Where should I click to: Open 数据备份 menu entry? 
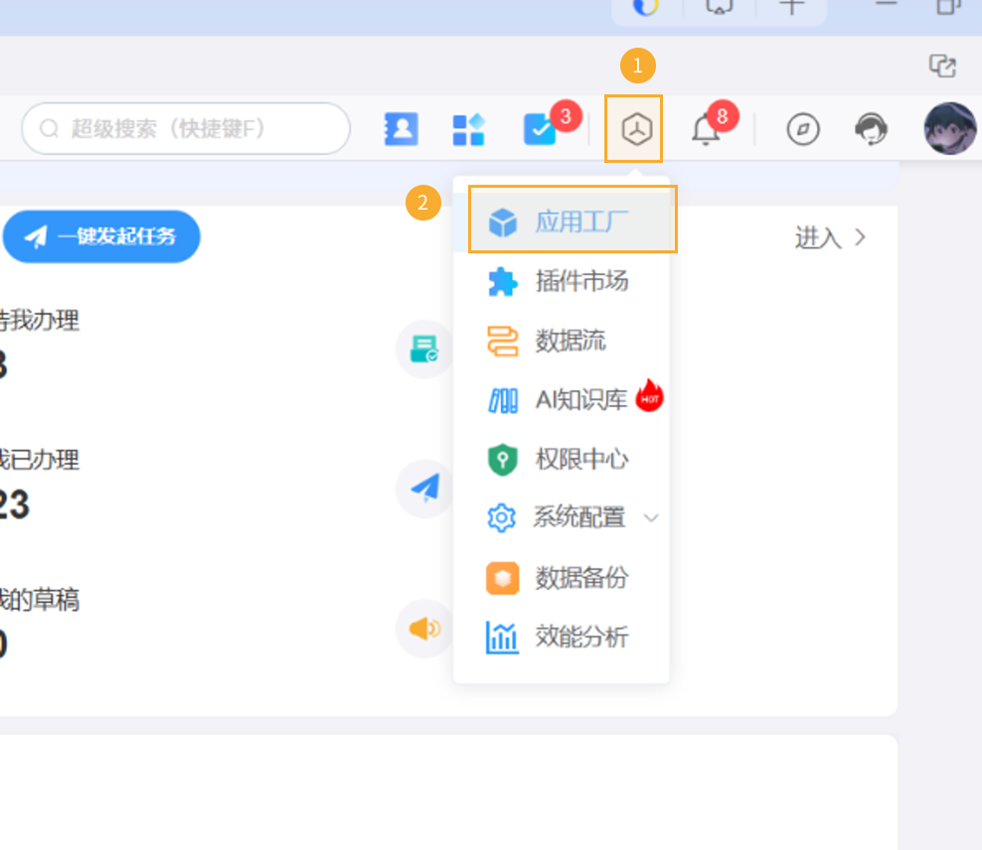pos(562,577)
